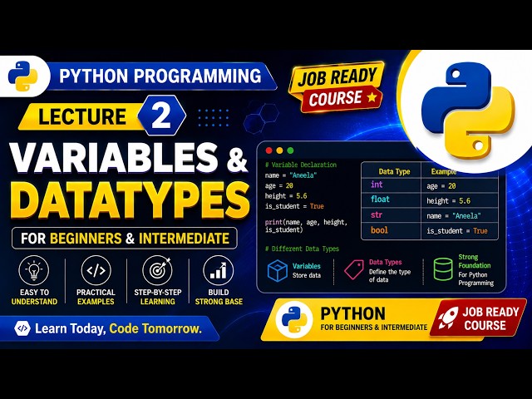Click the yellow LECTURE label
The width and height of the screenshot is (532, 399).
tap(82, 116)
